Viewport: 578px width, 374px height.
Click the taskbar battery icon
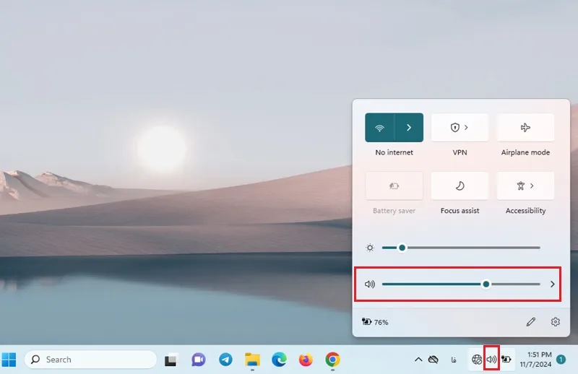click(506, 360)
